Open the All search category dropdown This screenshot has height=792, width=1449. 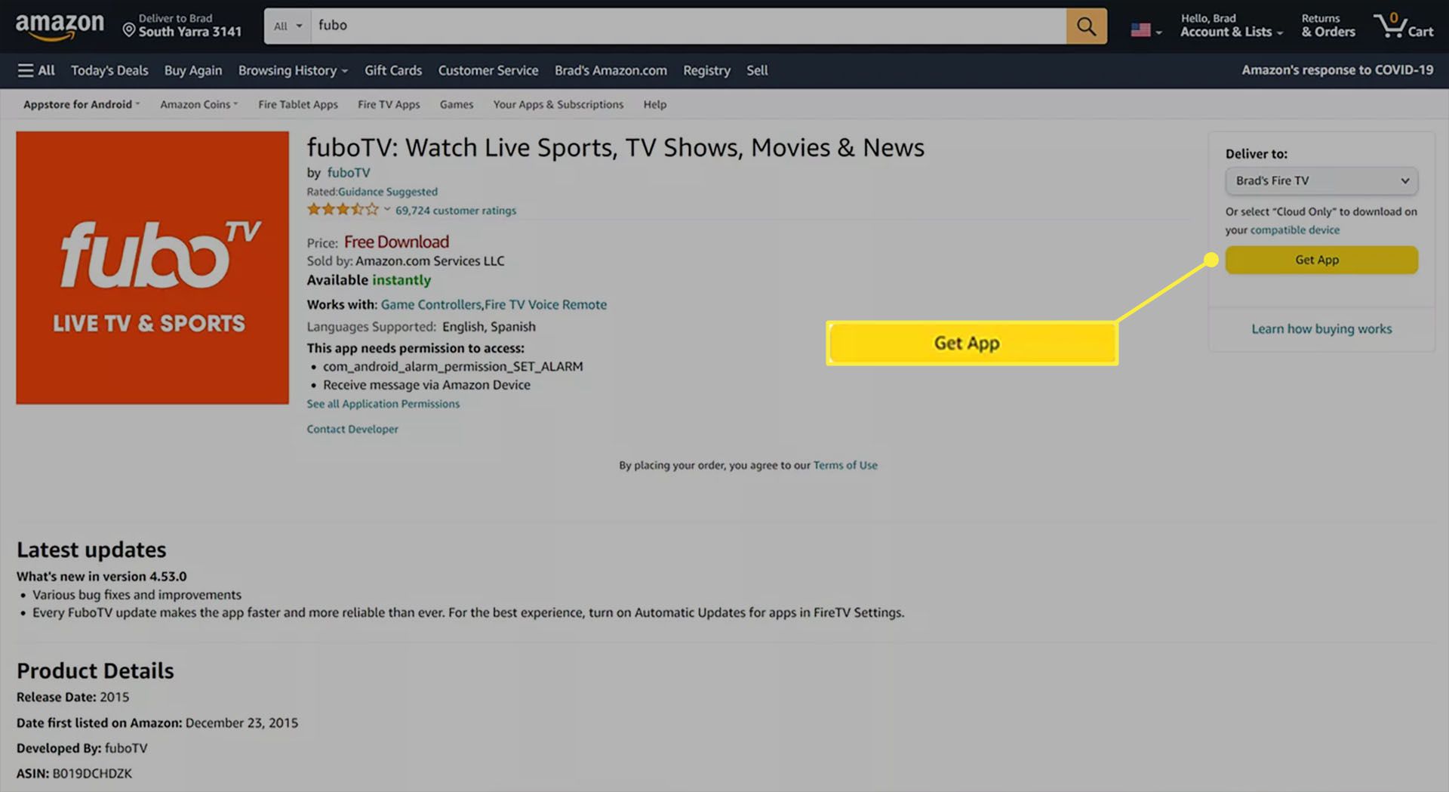[x=288, y=26]
